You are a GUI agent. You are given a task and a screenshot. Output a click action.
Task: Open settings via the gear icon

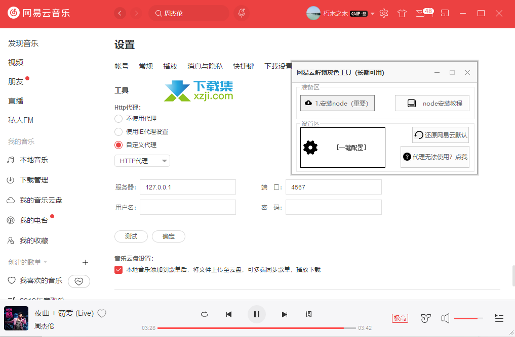tap(384, 14)
